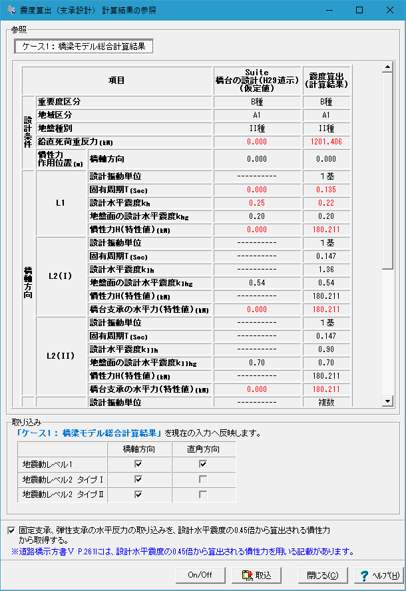Screen dimensions: 406x591
Task: Click the L1 group cell
Action: tap(61, 203)
